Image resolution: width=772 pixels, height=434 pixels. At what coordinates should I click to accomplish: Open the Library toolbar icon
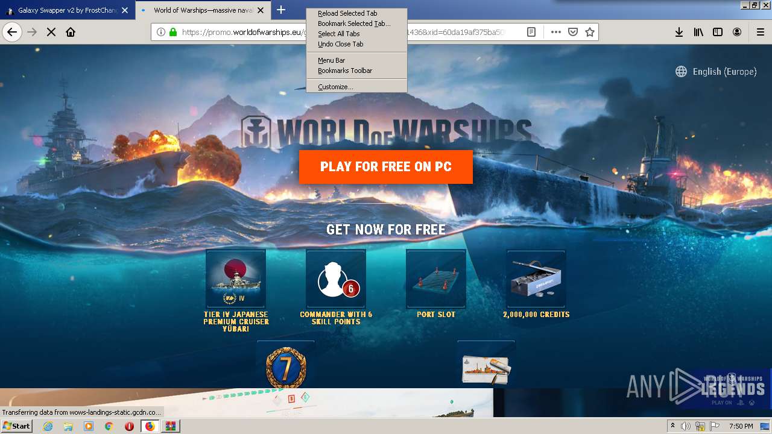(698, 32)
